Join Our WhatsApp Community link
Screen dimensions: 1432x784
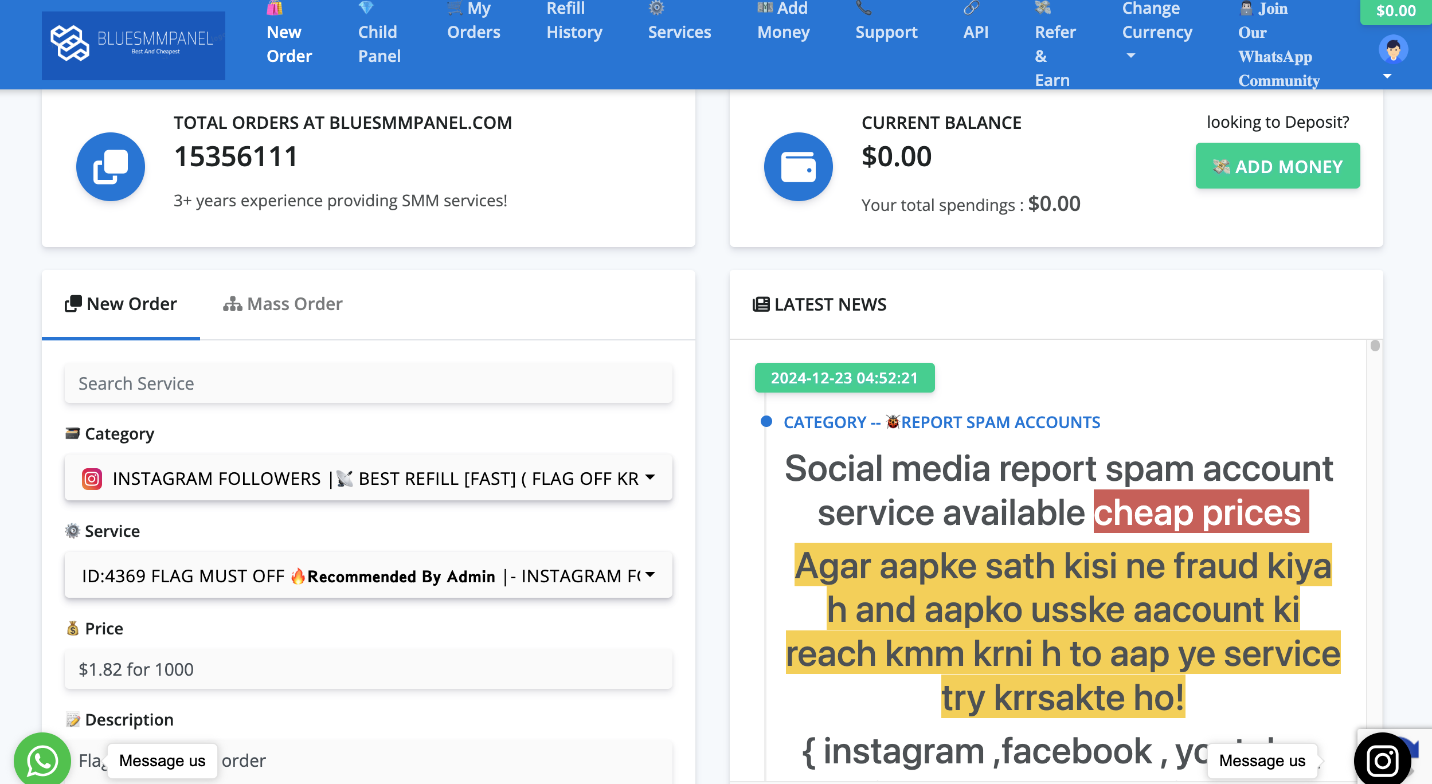point(1279,45)
